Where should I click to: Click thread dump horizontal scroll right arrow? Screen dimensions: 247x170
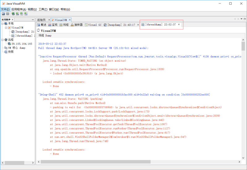(x=239, y=162)
